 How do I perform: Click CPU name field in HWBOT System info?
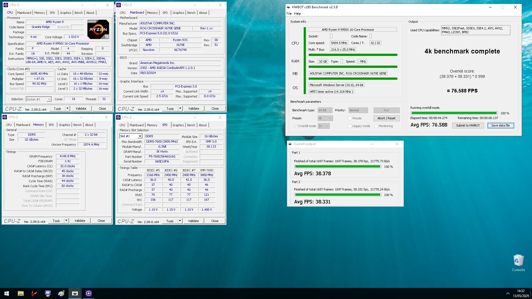352,30
